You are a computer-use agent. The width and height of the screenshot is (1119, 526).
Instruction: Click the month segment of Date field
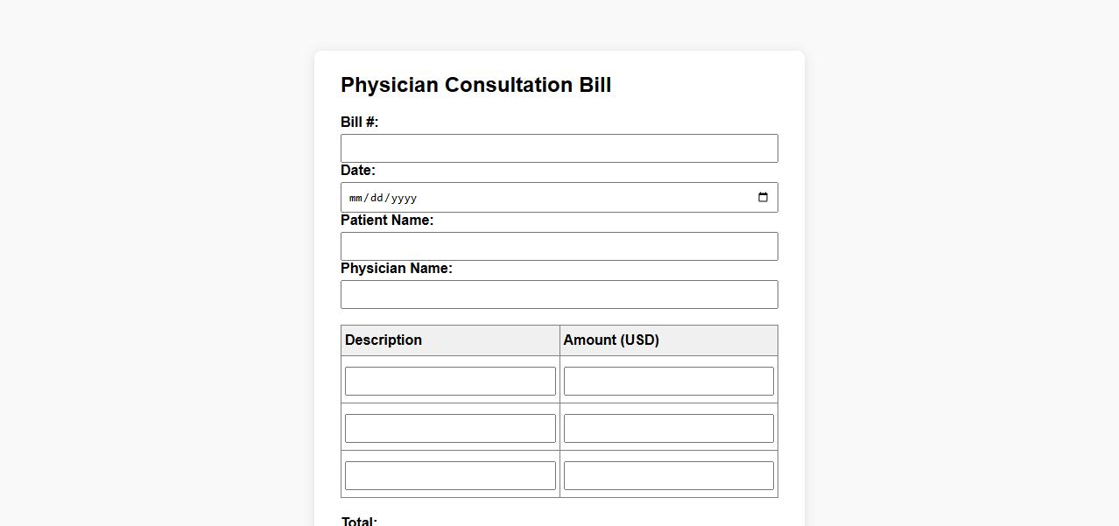[355, 198]
